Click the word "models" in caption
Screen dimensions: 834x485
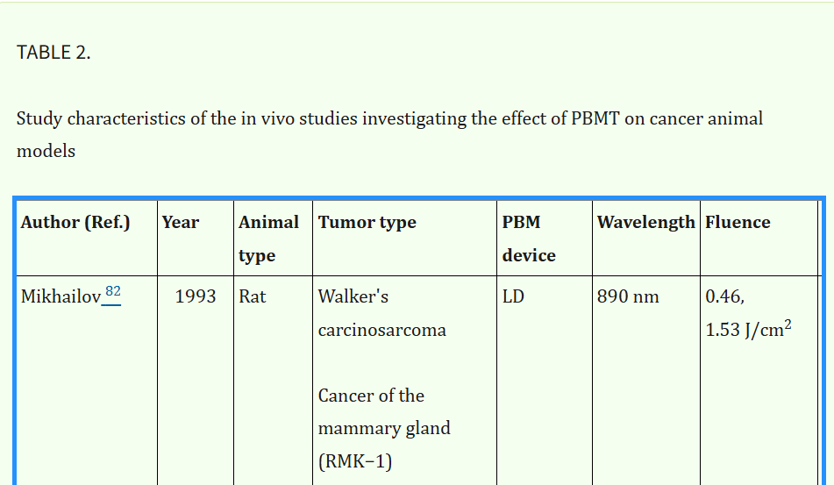[46, 151]
